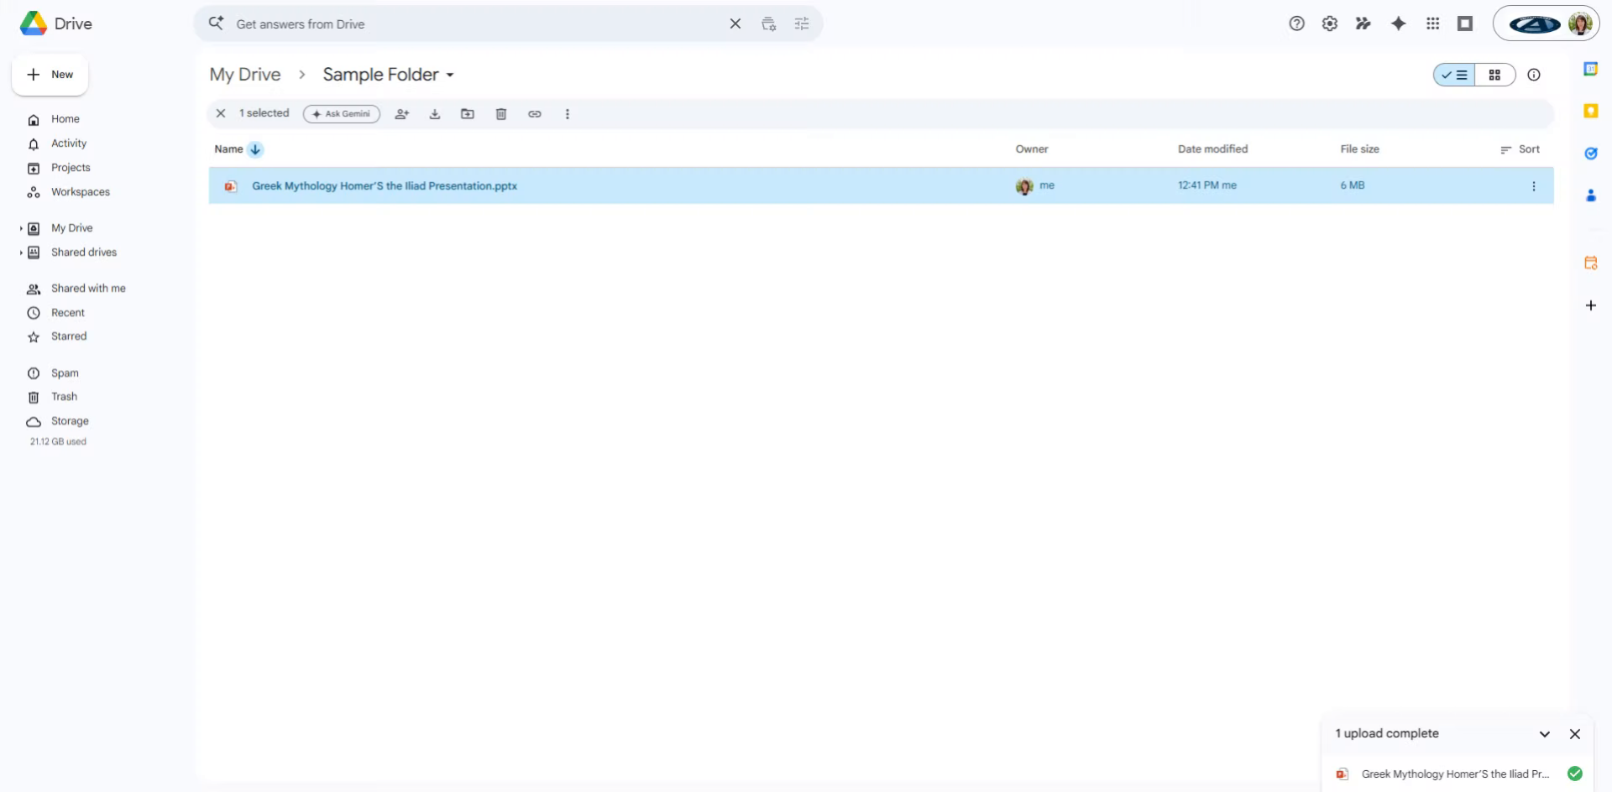
Task: Switch to grid layout view
Action: tap(1494, 75)
